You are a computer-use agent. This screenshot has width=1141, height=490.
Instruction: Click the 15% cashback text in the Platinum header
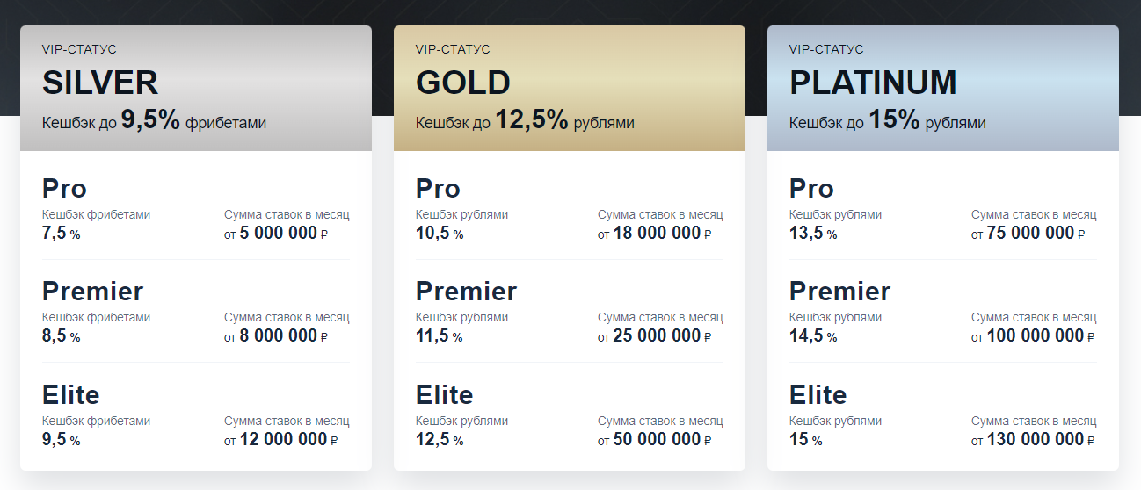(894, 120)
